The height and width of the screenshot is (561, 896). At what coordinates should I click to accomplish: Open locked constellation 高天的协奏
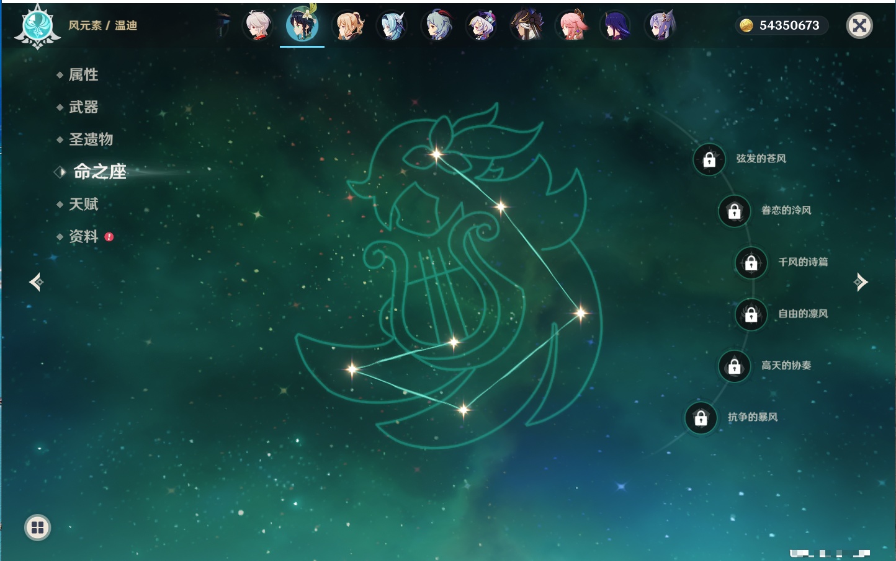coord(735,366)
